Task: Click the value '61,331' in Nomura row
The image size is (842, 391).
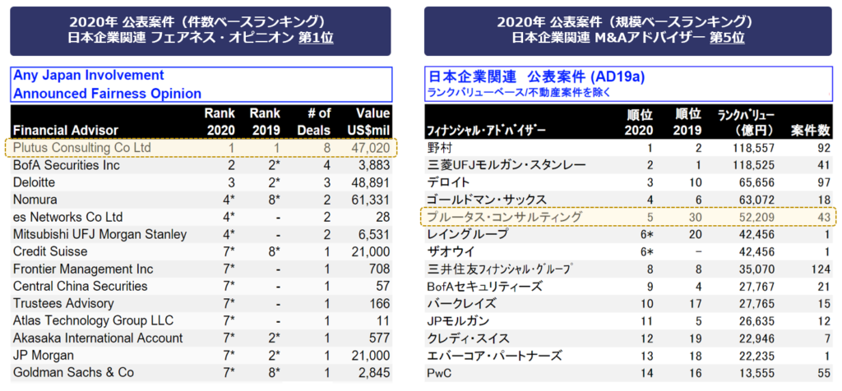Action: pyautogui.click(x=372, y=200)
